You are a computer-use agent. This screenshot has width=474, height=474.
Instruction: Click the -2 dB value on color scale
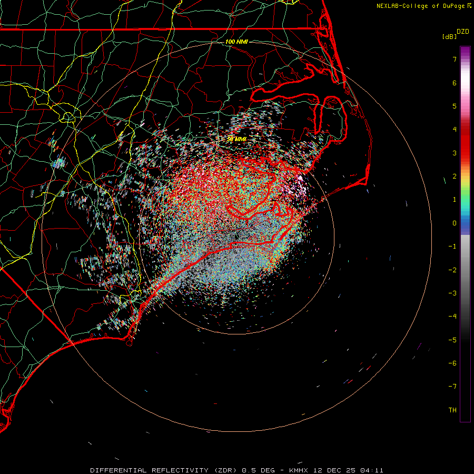[452, 270]
